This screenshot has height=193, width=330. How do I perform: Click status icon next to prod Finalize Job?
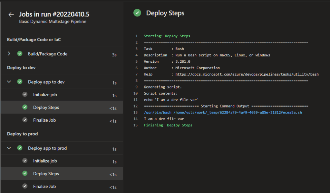click(25, 186)
